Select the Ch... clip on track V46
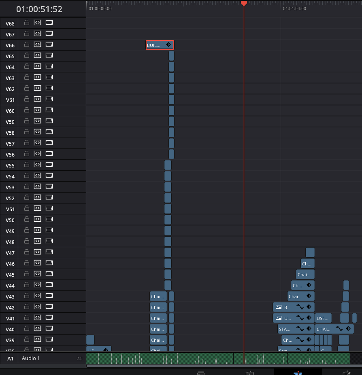 click(x=308, y=264)
